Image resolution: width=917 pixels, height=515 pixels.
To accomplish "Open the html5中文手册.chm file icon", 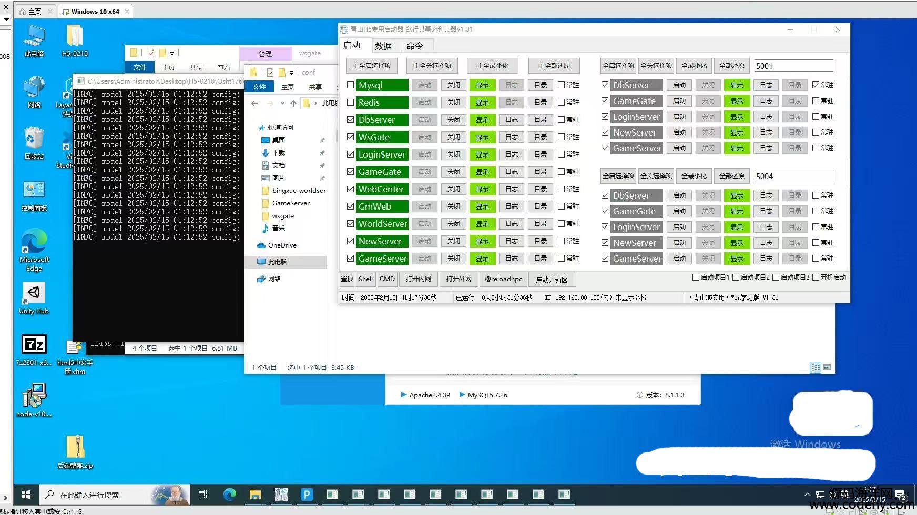I will click(75, 357).
